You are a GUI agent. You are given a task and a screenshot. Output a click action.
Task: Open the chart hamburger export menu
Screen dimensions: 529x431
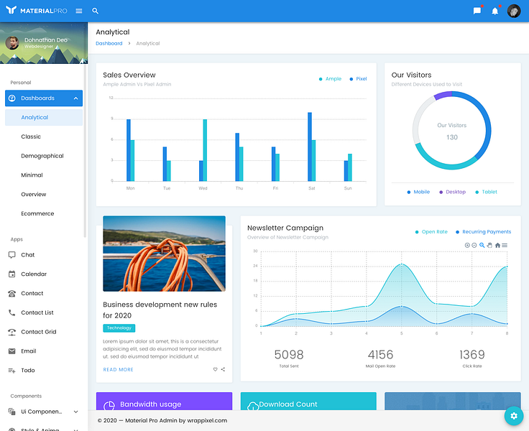[x=505, y=245]
